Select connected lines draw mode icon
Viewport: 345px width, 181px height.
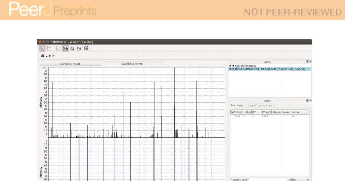(49, 48)
